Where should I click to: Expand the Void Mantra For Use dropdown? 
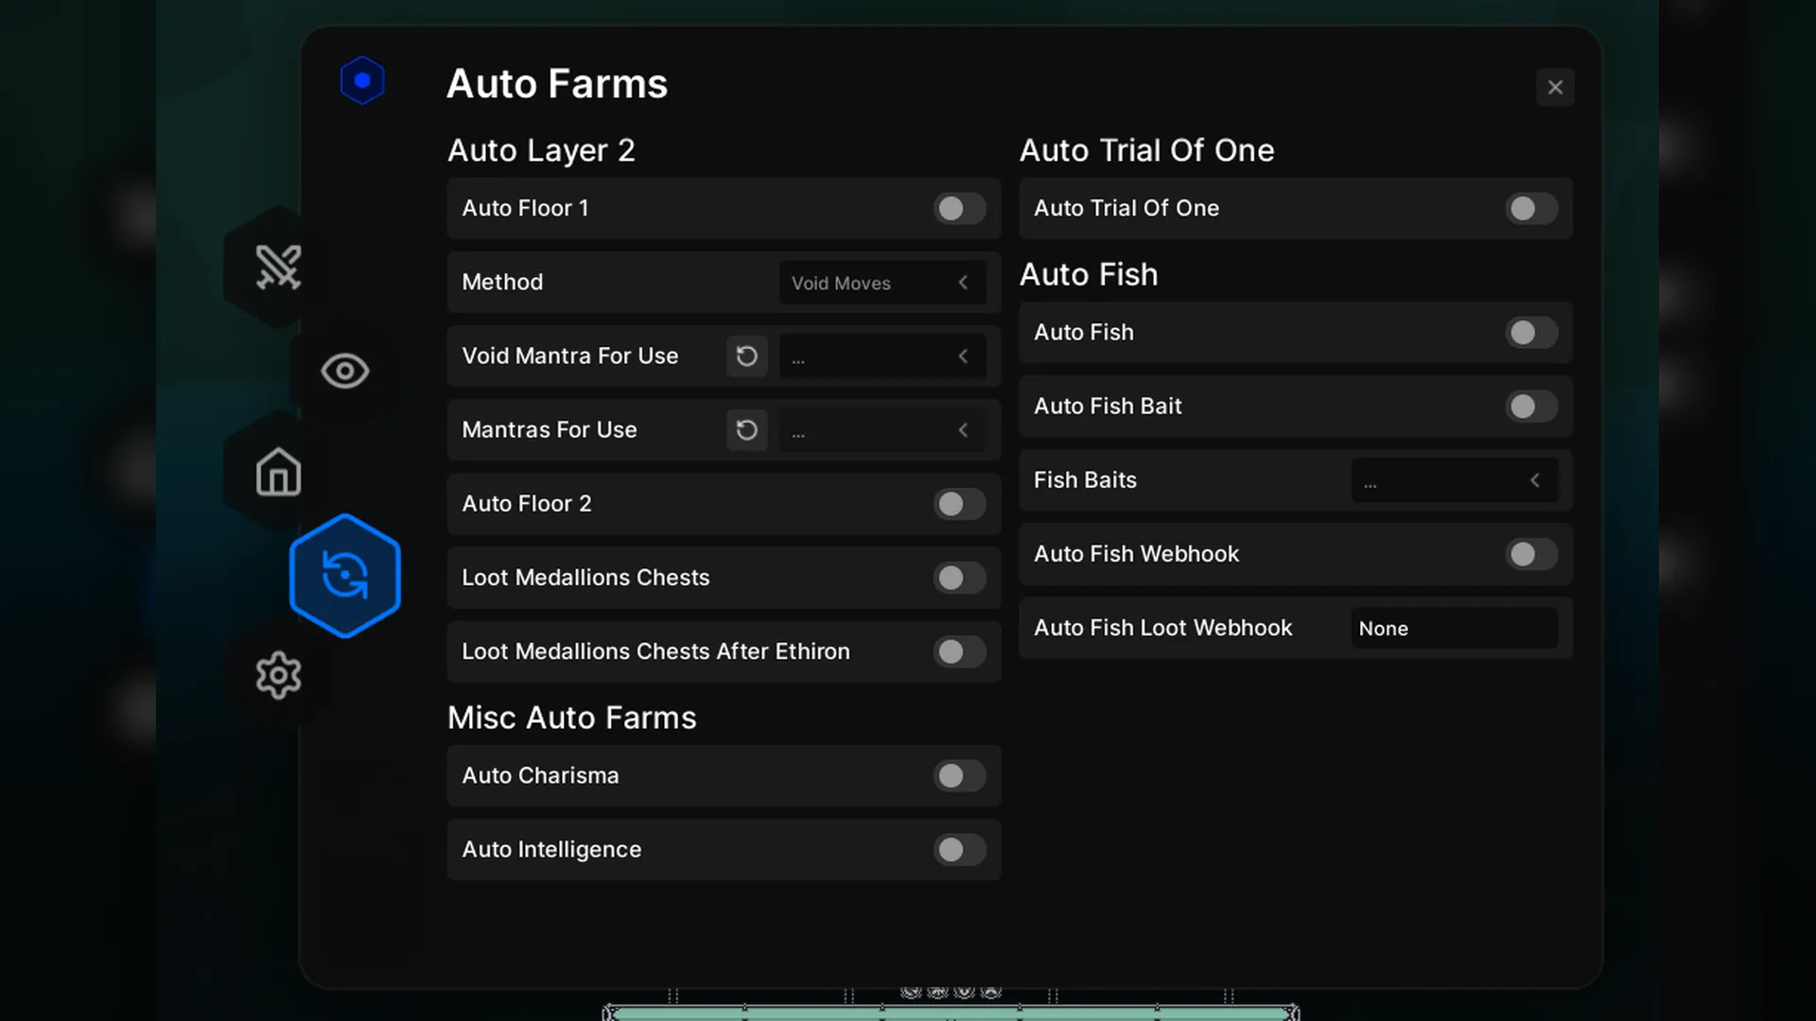pos(882,356)
